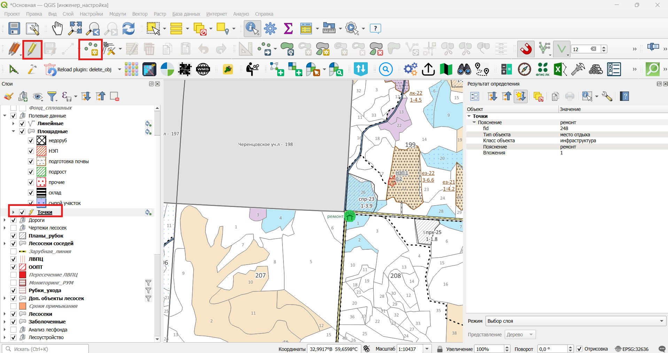This screenshot has height=353, width=668.
Task: Uncheck the ЛВПЦ layer visibility
Action: (14, 259)
